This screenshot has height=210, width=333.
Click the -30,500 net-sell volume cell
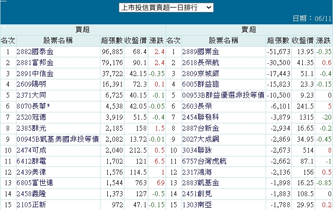pyautogui.click(x=278, y=63)
